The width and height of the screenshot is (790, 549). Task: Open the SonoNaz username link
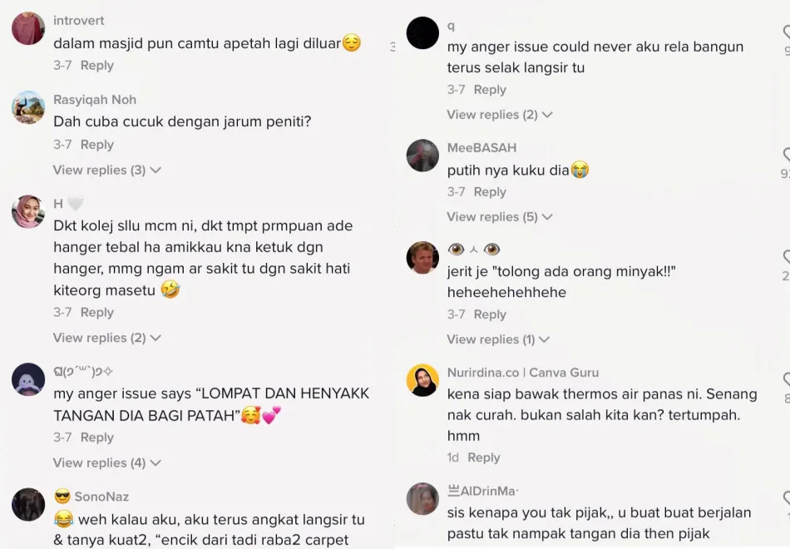(x=101, y=497)
